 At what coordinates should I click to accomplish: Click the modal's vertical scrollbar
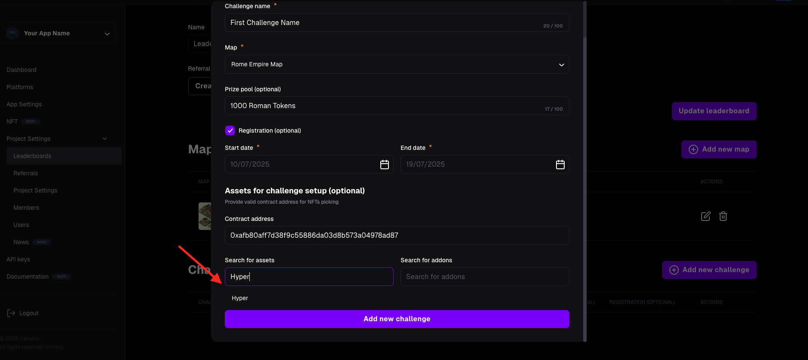click(x=585, y=172)
